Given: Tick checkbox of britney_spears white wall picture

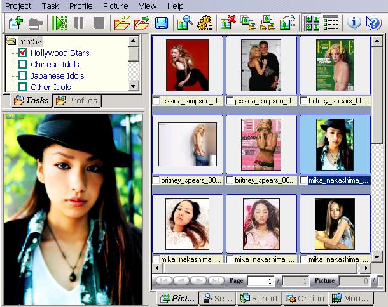Looking at the screenshot, I should pos(156,180).
